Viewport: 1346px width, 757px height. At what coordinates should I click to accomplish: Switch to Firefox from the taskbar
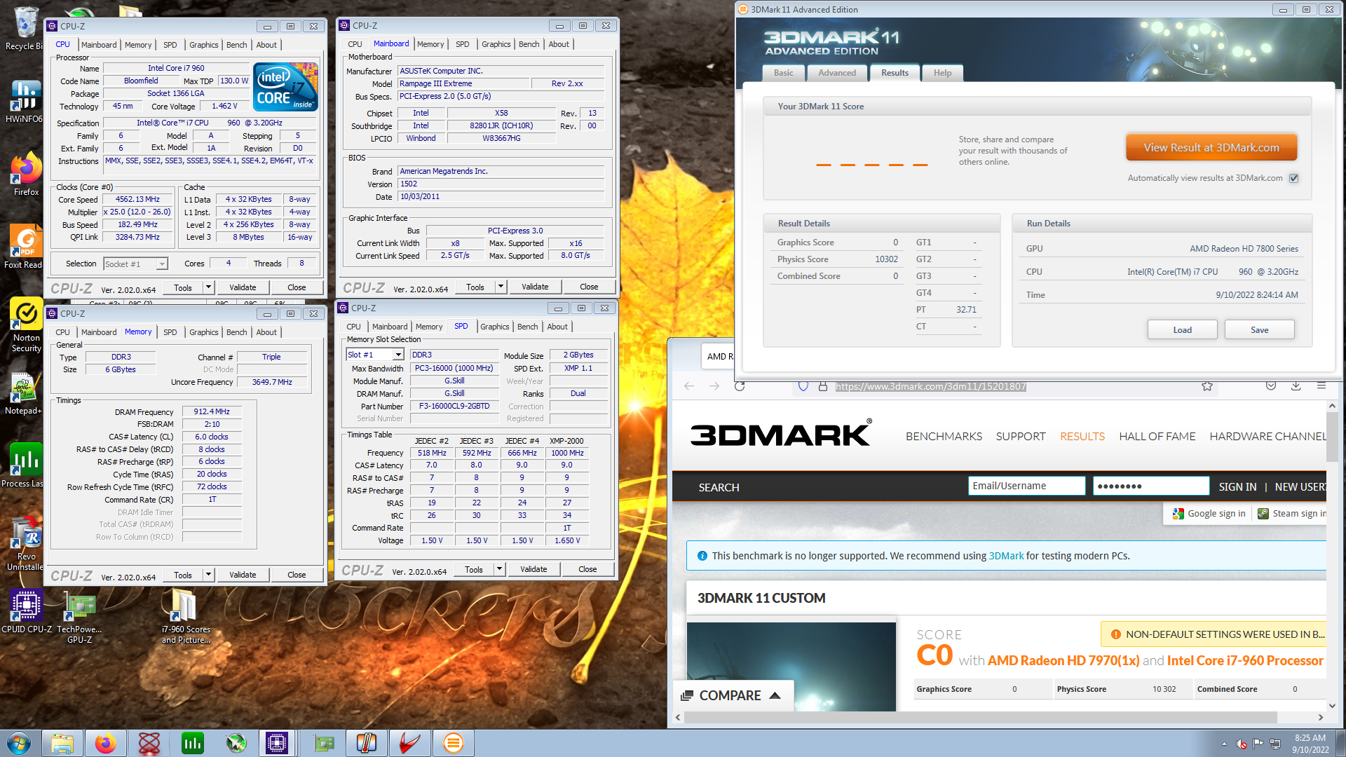point(106,743)
